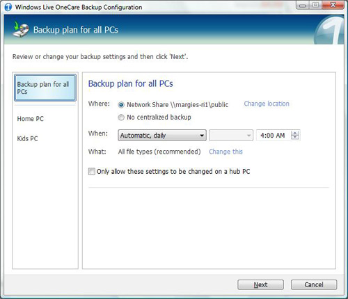
Task: Click the backup disc icon in header
Action: tap(21, 29)
